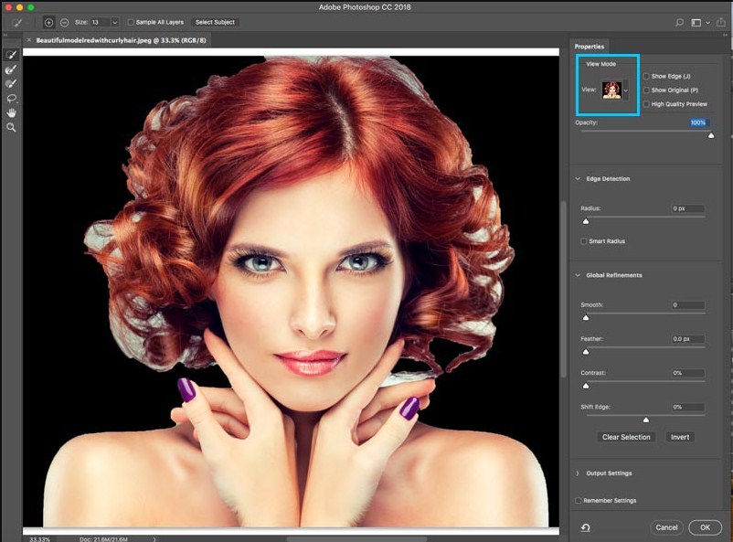Tick the Remember Settings checkbox

click(579, 501)
